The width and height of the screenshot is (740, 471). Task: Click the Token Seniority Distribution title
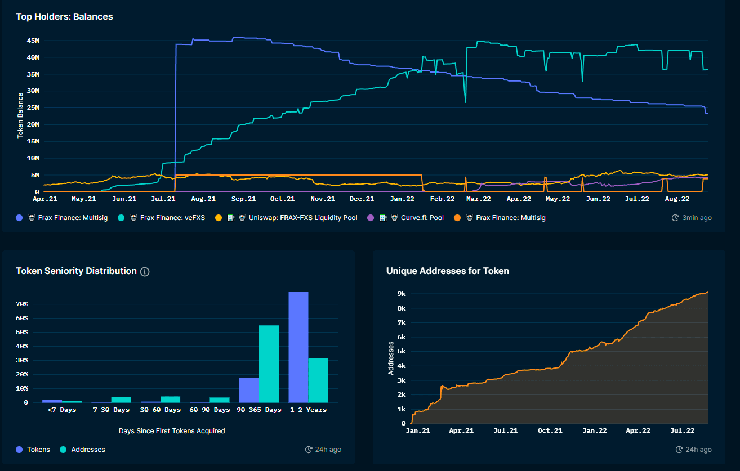(x=76, y=271)
